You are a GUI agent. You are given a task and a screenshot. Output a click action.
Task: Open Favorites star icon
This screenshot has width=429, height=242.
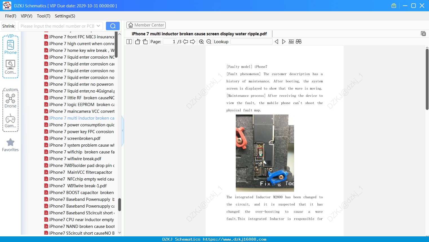(10, 142)
